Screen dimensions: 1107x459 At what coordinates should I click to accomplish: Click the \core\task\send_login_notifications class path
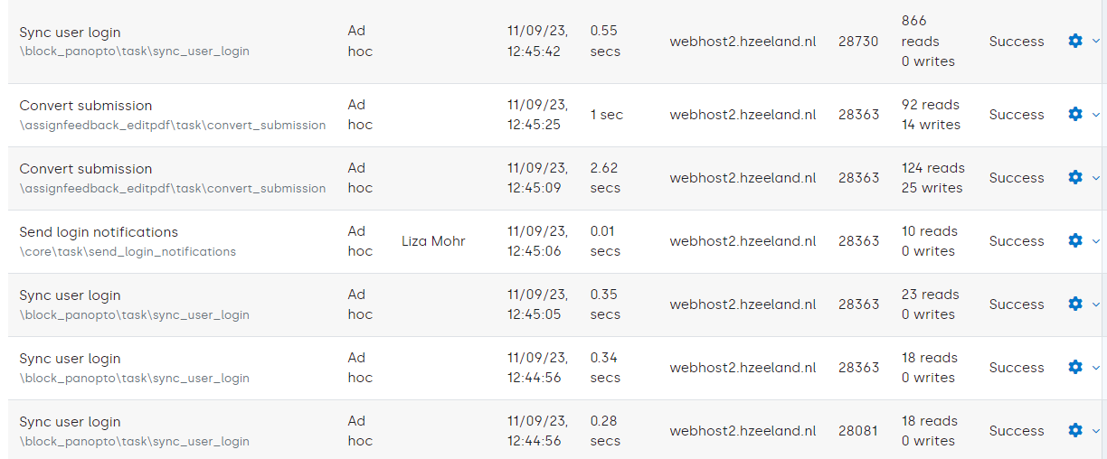(x=128, y=252)
